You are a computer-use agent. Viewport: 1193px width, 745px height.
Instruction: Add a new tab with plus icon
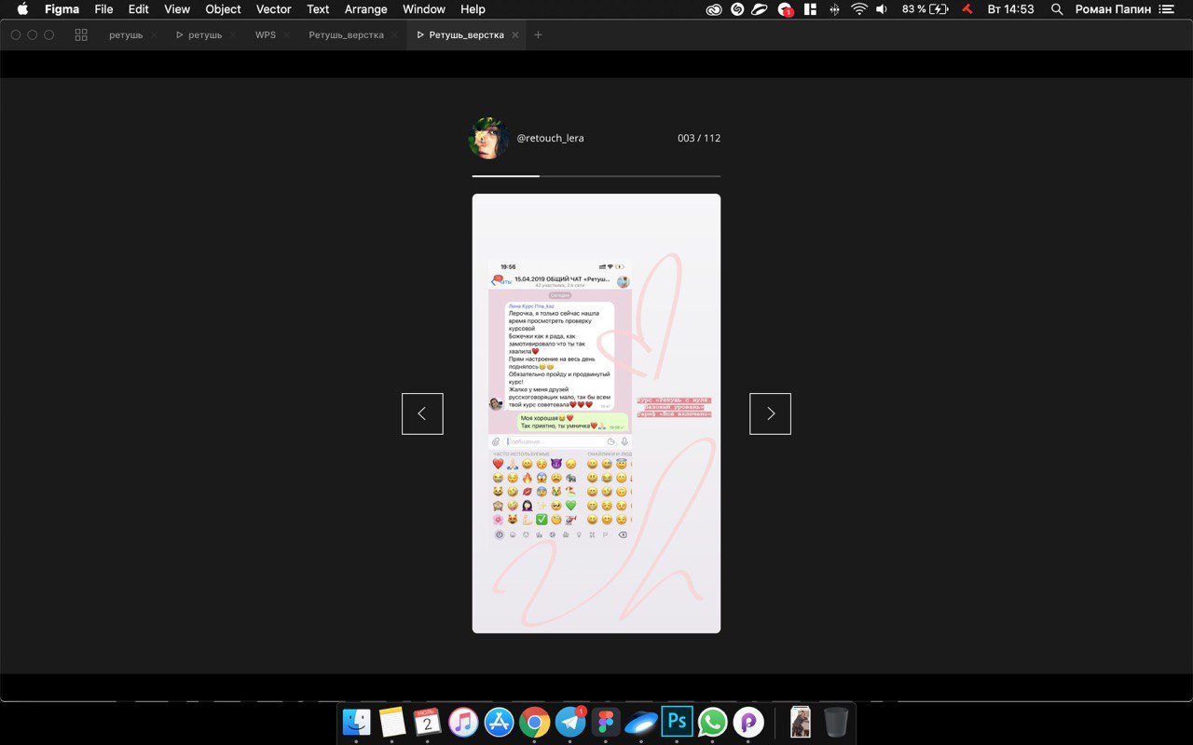point(538,34)
